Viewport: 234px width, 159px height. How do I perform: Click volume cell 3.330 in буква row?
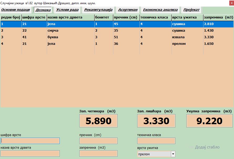click(218, 37)
